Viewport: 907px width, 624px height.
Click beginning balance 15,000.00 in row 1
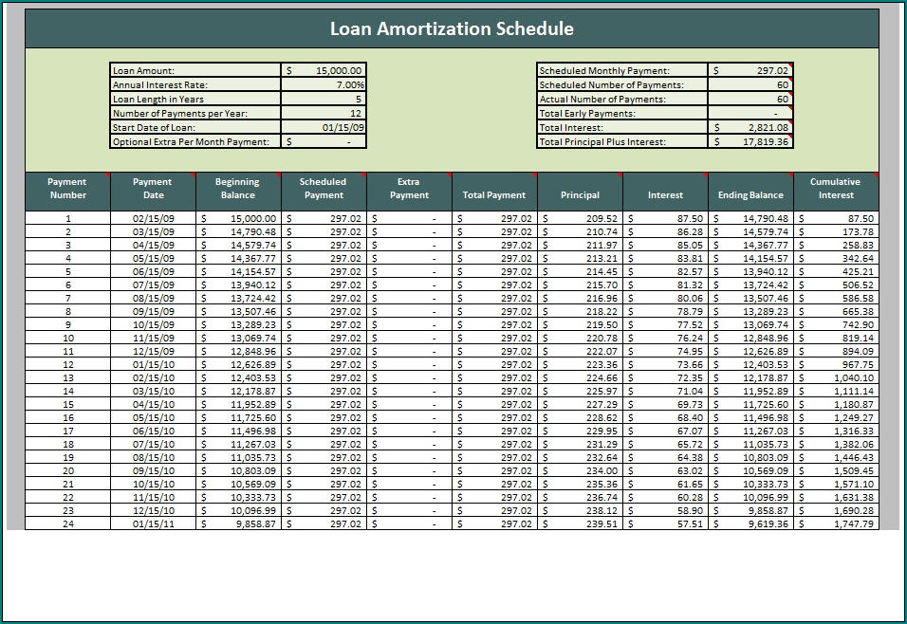tap(238, 219)
